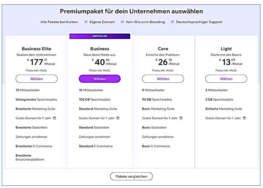Click the 26,18 per month price
Screen dimensions: 263x188
click(168, 62)
